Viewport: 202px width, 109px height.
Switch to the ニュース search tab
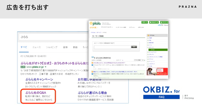pyautogui.click(x=37, y=47)
